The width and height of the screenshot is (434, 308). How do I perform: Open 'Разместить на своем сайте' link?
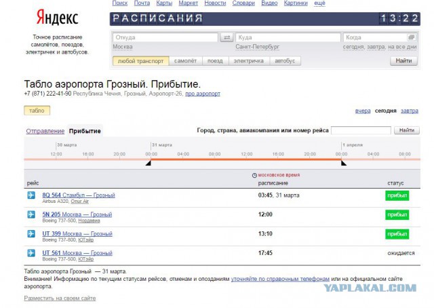click(x=60, y=299)
